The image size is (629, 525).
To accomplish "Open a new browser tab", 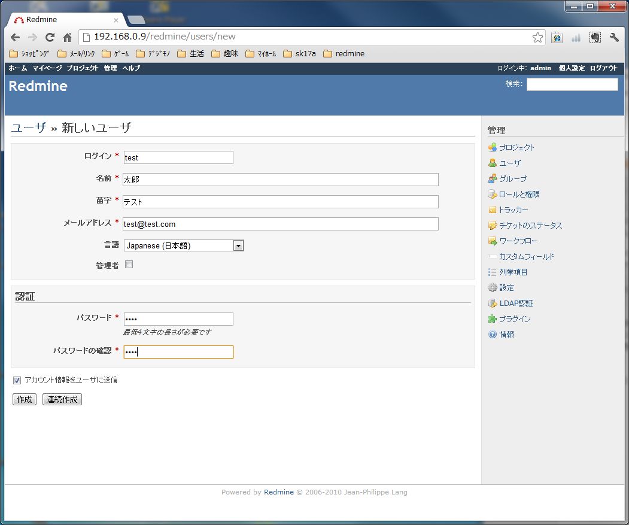I will click(x=136, y=20).
